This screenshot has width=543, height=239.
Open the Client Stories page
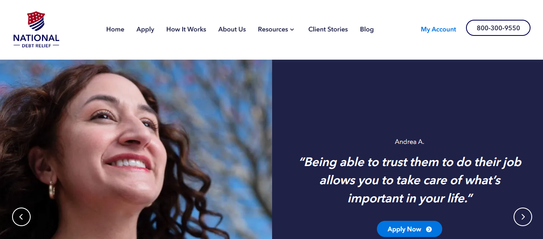(x=328, y=29)
